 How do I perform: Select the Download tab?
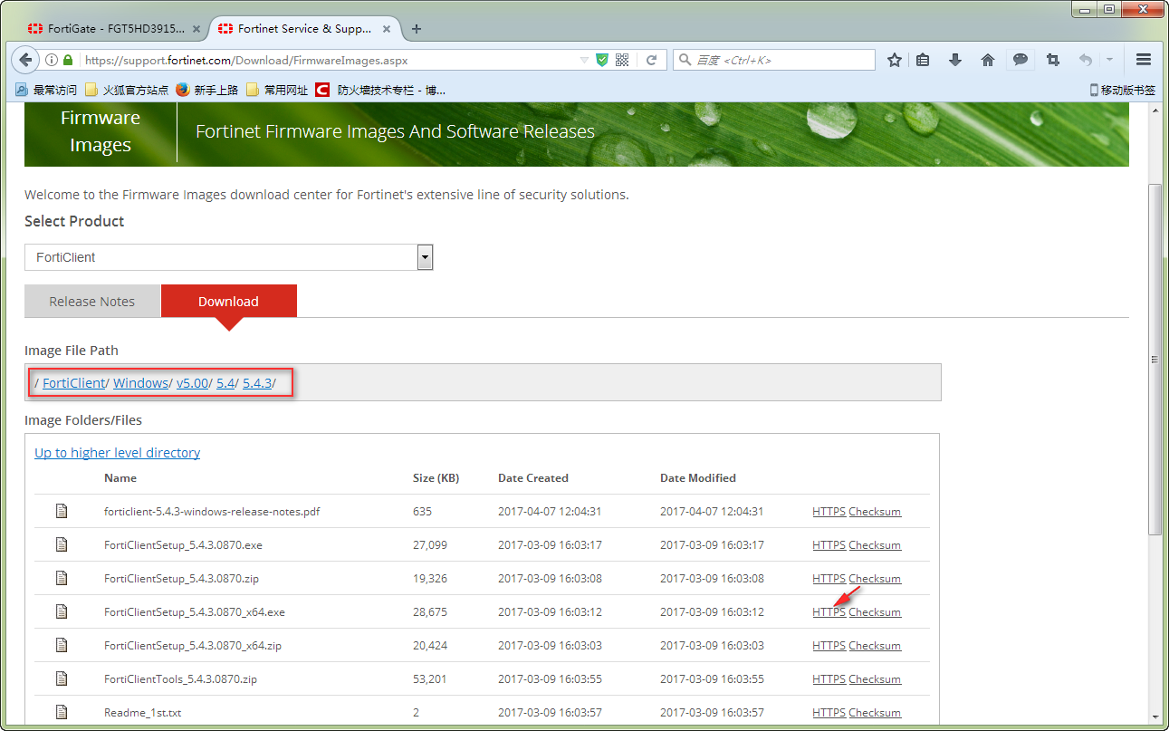(x=229, y=302)
